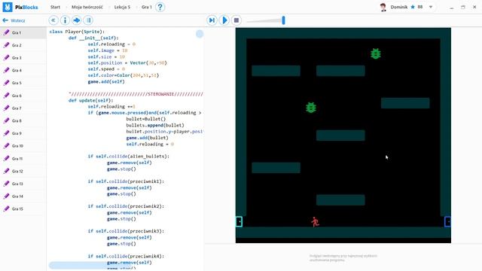Expand the Dominik user dropdown arrow

coord(431,7)
